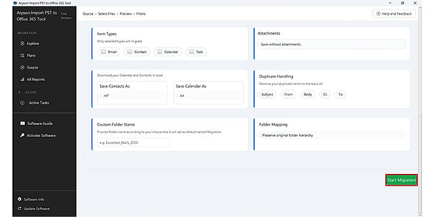Check Subject for duplicate handling
This screenshot has width=435, height=217.
[259, 94]
